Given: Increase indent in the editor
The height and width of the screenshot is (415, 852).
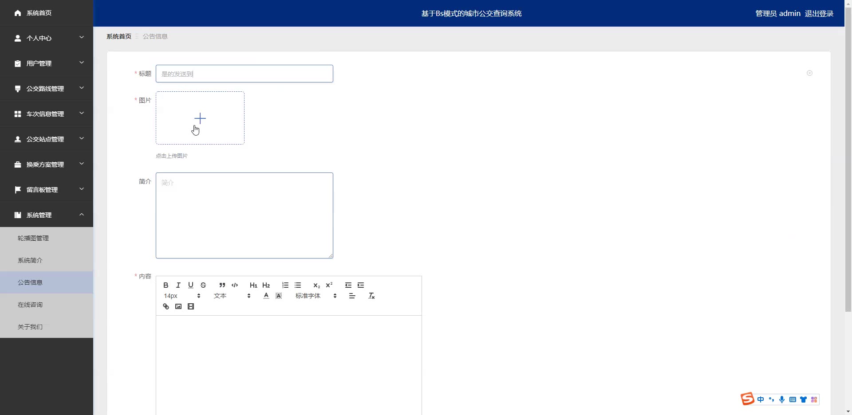Looking at the screenshot, I should tap(361, 285).
